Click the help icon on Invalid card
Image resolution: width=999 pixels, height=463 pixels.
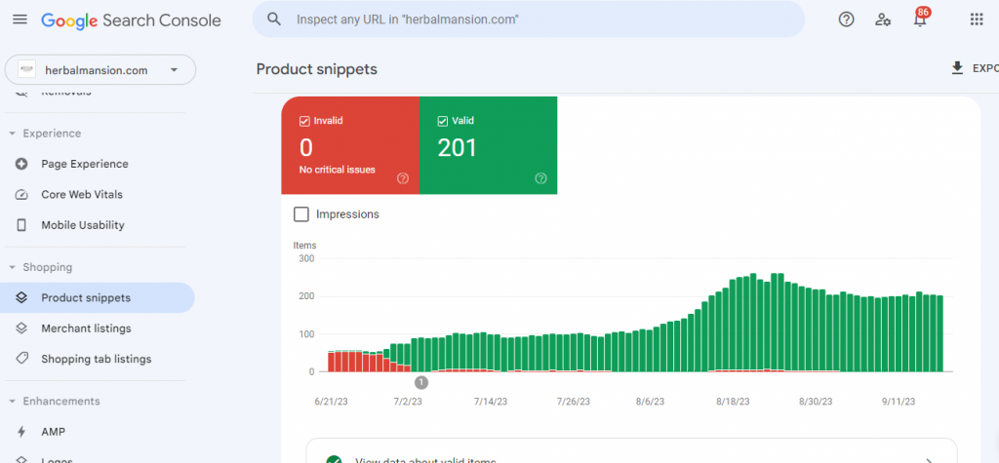point(403,178)
